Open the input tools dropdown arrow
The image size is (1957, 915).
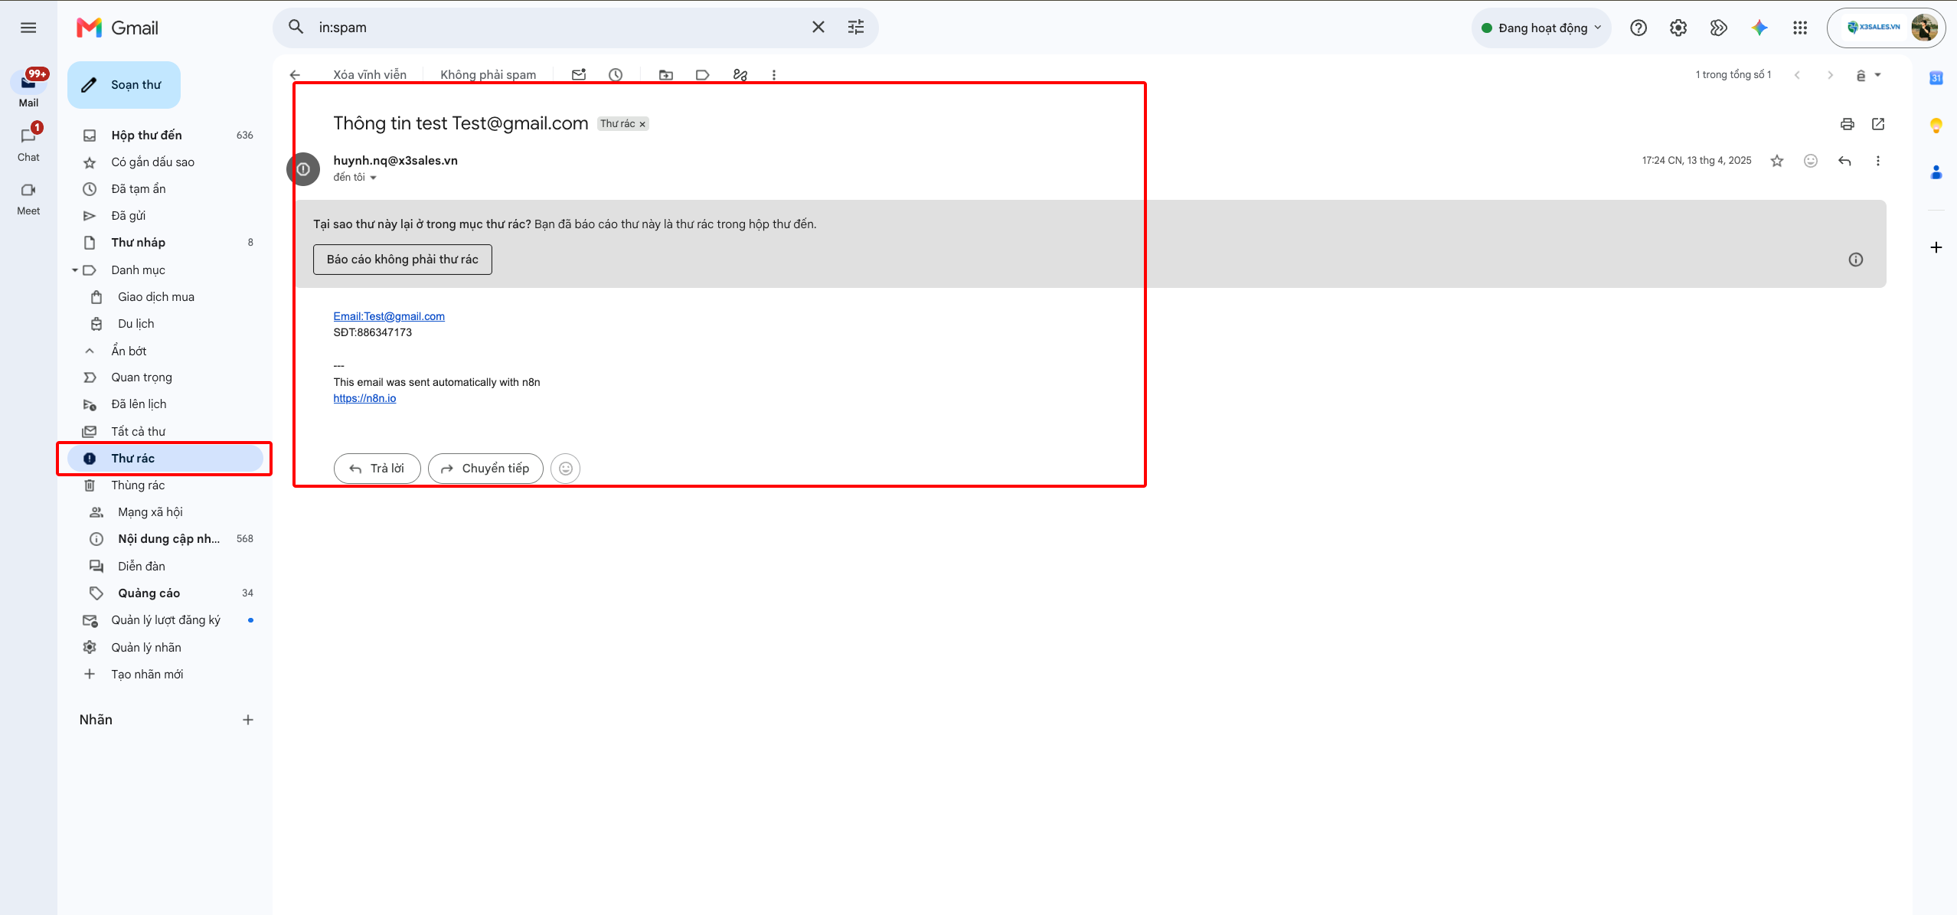[1877, 75]
